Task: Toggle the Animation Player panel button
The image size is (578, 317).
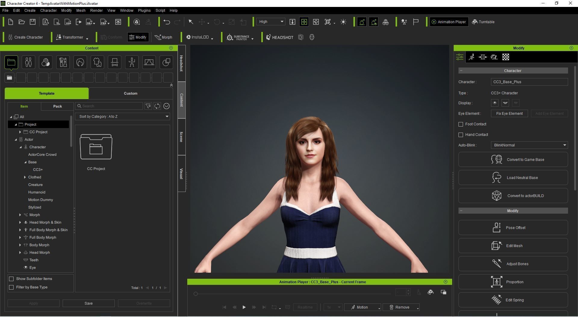Action: [449, 22]
